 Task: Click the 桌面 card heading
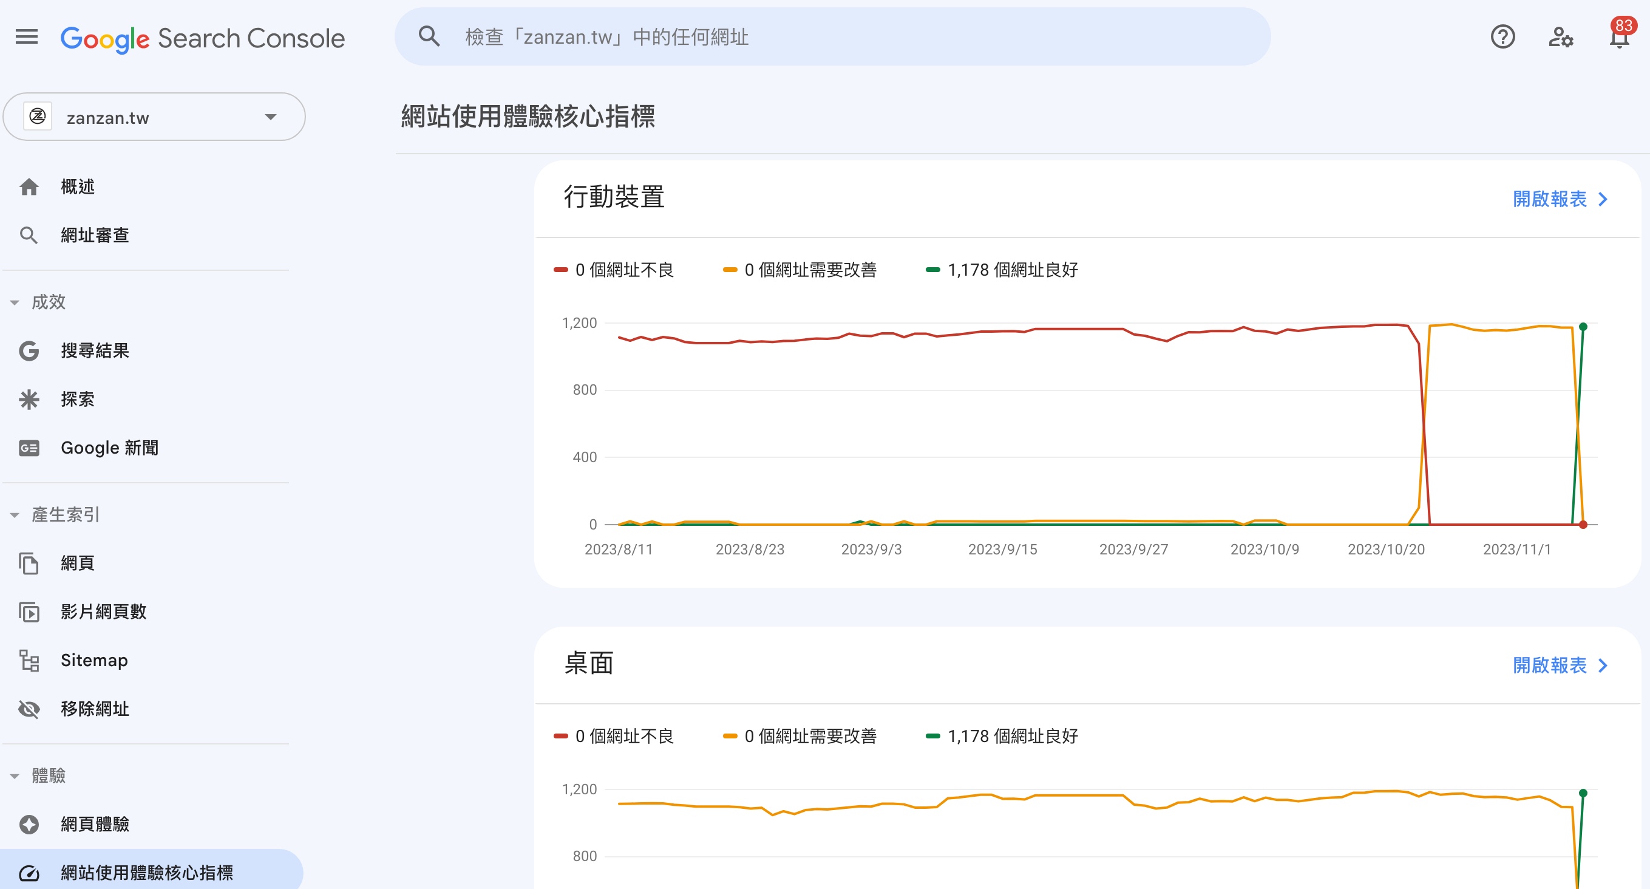(x=589, y=664)
